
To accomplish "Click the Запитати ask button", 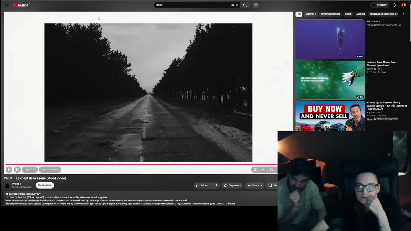I will 255,185.
